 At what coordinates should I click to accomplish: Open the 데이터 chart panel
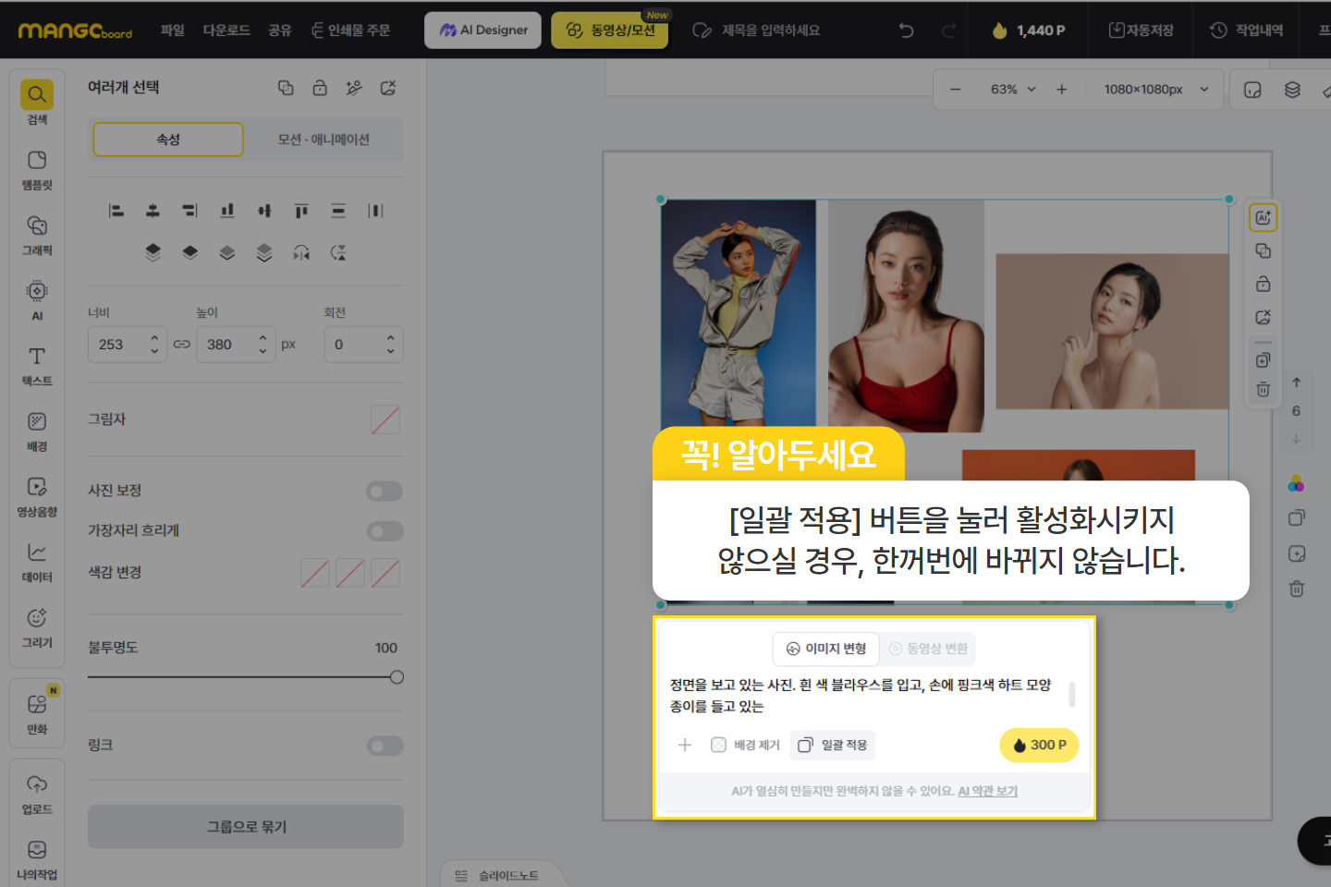[37, 562]
